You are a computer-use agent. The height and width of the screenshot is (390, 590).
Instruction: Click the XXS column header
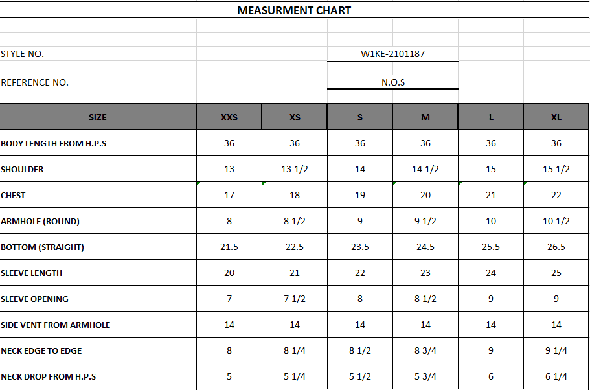pos(229,117)
